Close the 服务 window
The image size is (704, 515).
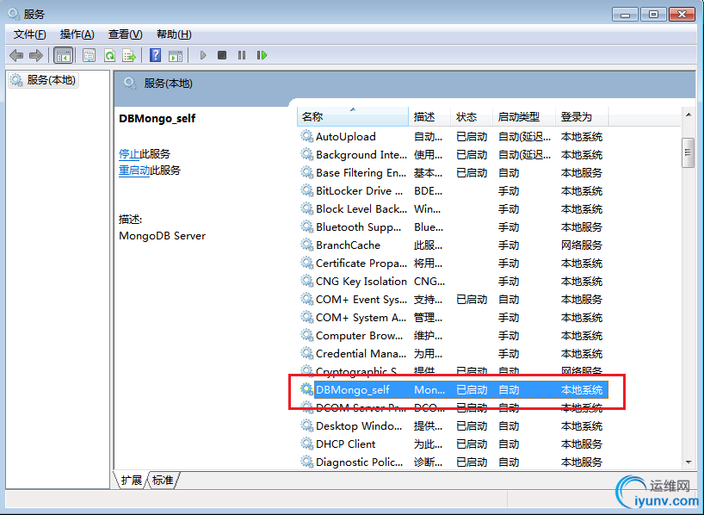pos(682,15)
